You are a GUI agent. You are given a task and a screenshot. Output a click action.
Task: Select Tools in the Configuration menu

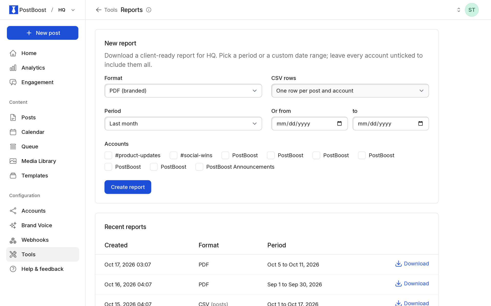[42, 254]
